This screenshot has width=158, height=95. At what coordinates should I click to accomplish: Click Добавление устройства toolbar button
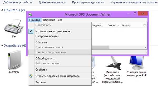18,2
